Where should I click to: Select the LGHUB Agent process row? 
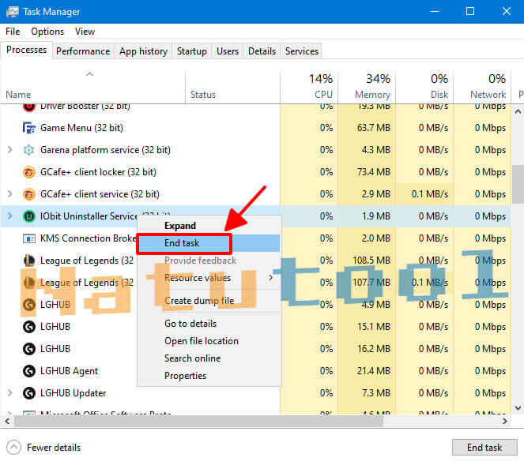coord(255,371)
